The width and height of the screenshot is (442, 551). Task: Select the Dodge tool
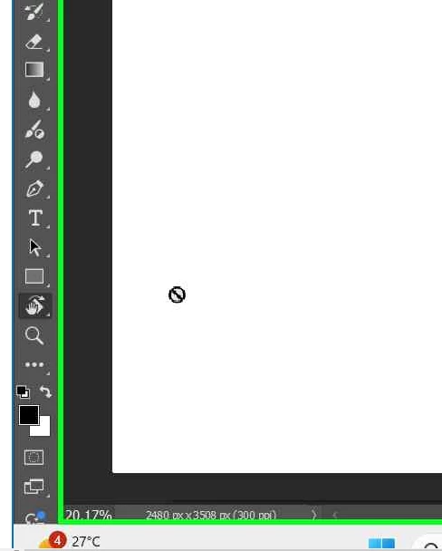click(34, 159)
